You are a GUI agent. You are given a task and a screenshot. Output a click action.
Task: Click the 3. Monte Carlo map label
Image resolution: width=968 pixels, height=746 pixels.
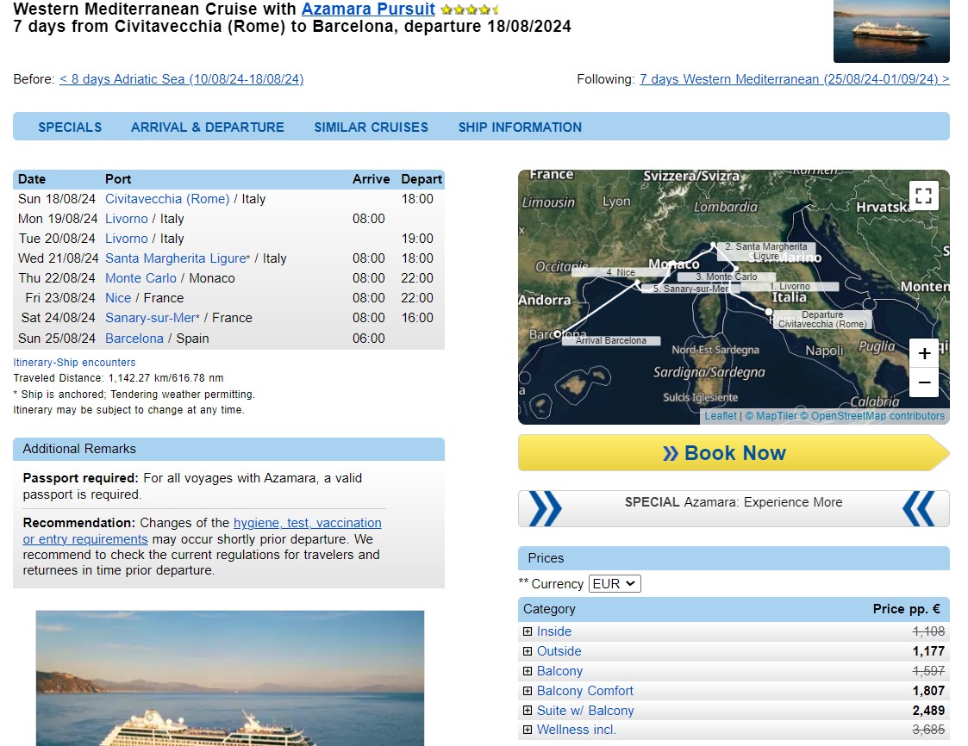point(726,277)
